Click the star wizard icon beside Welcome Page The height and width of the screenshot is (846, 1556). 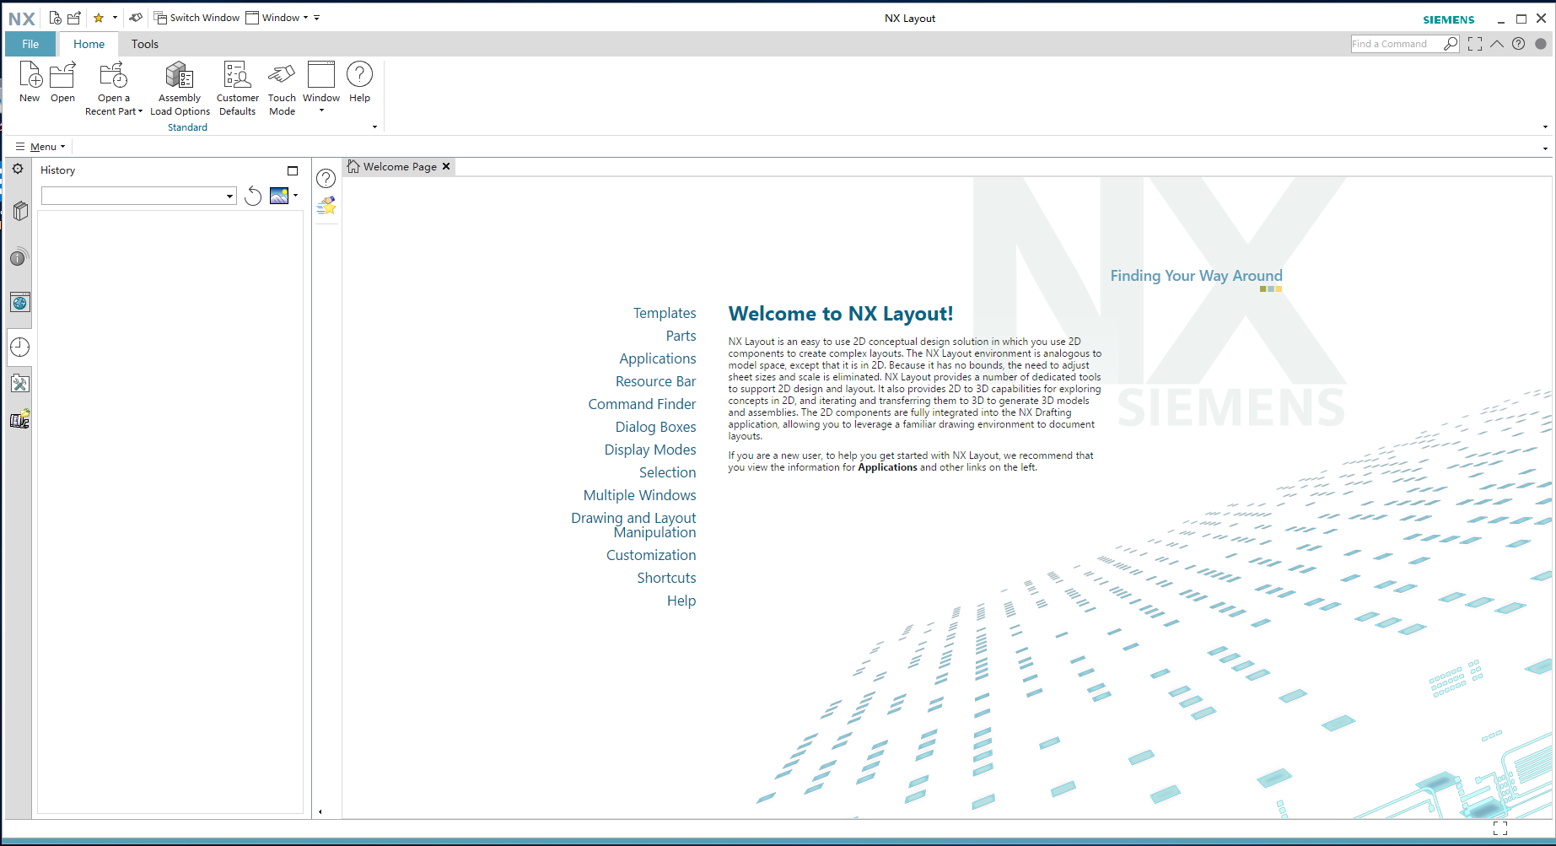click(x=326, y=206)
